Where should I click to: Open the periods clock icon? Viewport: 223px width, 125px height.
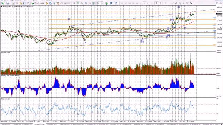click(111, 3)
